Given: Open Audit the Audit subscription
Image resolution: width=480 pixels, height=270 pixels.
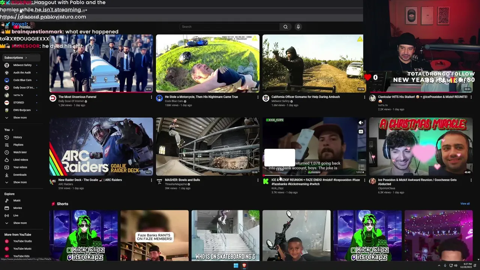Looking at the screenshot, I should coord(22,73).
